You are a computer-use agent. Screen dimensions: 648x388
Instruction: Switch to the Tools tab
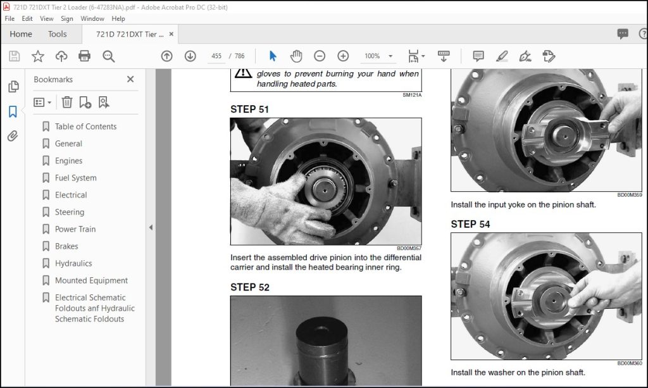coord(57,34)
